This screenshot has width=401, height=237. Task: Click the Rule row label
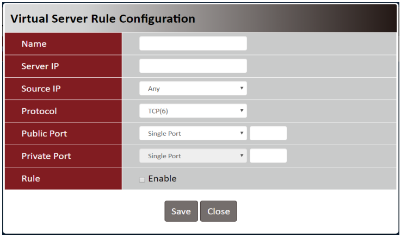tap(31, 178)
